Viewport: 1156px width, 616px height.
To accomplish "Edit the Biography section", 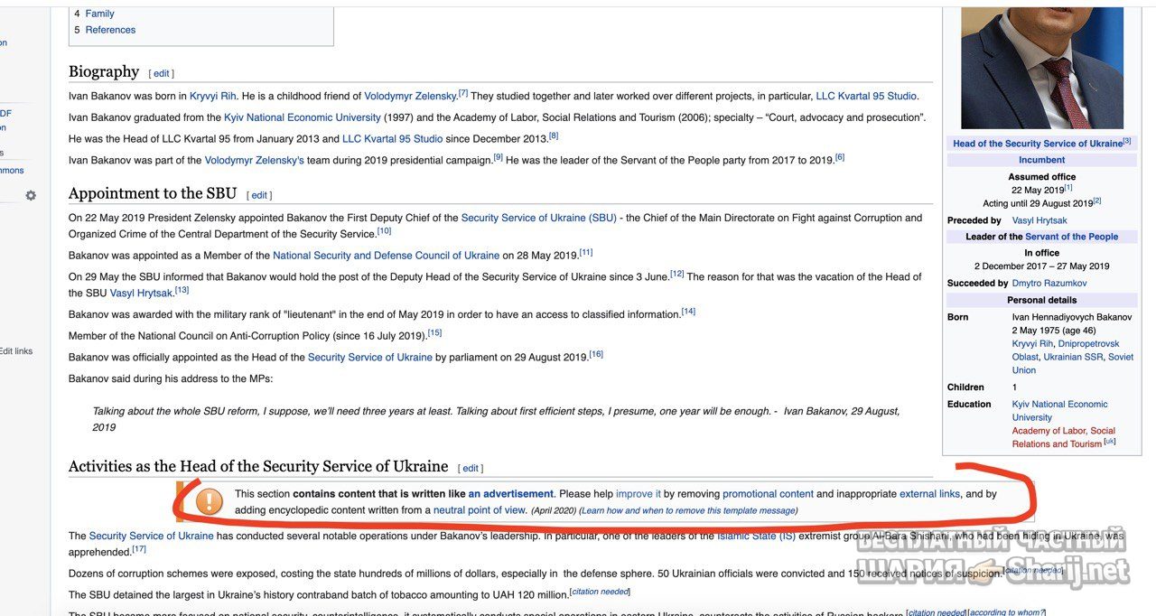I will pyautogui.click(x=162, y=74).
